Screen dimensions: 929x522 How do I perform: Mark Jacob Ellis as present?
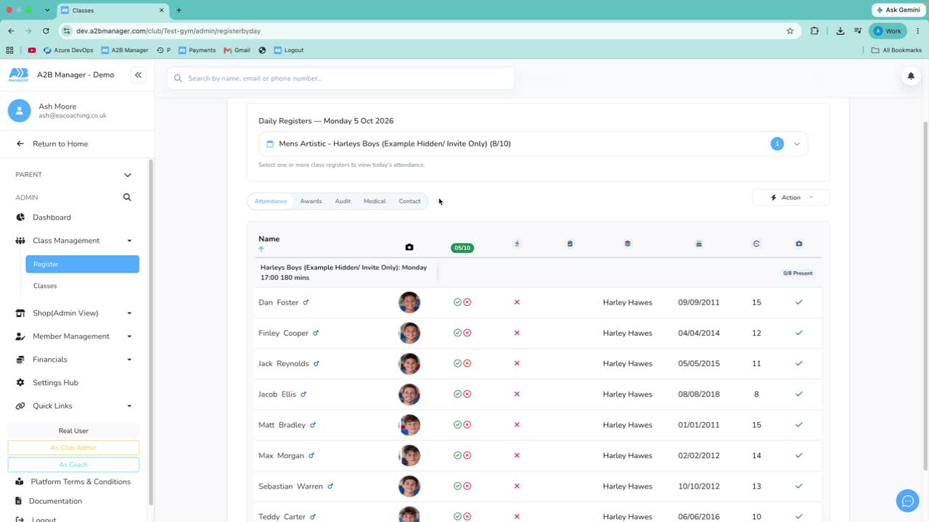coord(457,394)
